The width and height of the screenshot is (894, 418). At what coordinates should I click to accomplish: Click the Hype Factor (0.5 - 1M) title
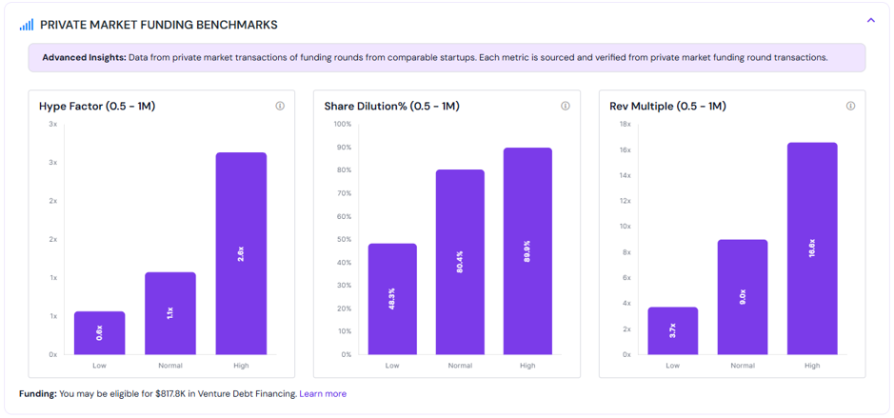pyautogui.click(x=97, y=106)
